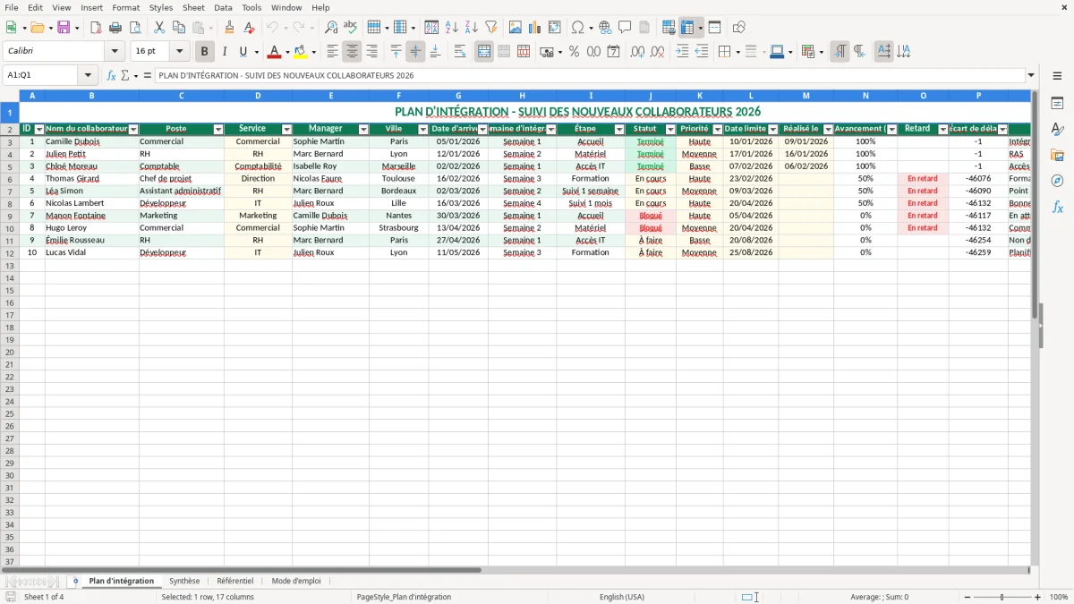
Task: Click Increase Indent icon
Action: (x=682, y=52)
